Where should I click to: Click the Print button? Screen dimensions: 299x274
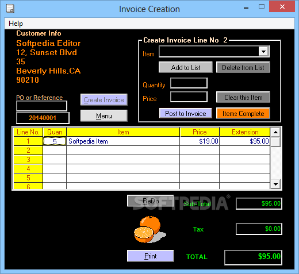[151, 256]
